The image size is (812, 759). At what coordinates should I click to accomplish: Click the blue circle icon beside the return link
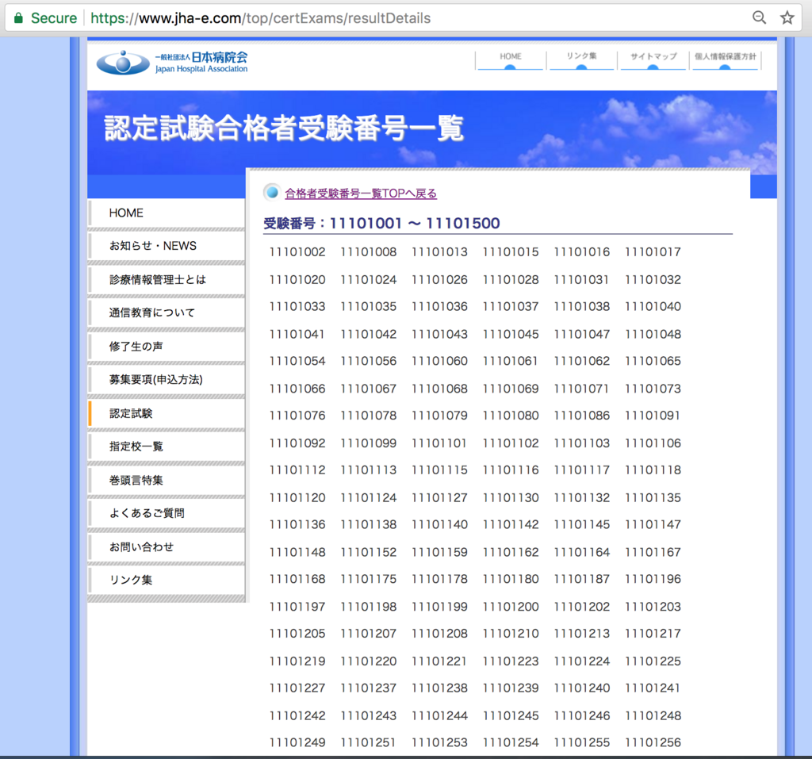tap(272, 192)
